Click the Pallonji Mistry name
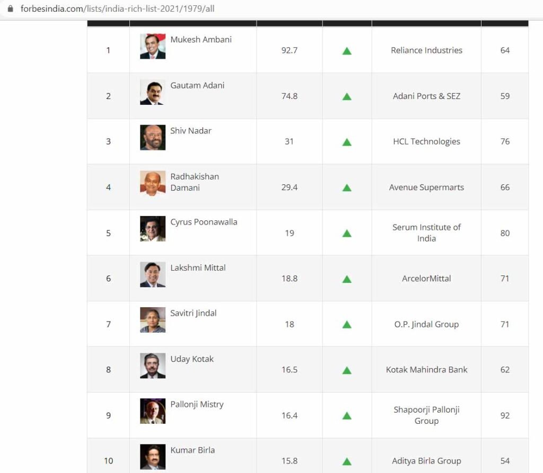The height and width of the screenshot is (473, 543). (x=197, y=405)
